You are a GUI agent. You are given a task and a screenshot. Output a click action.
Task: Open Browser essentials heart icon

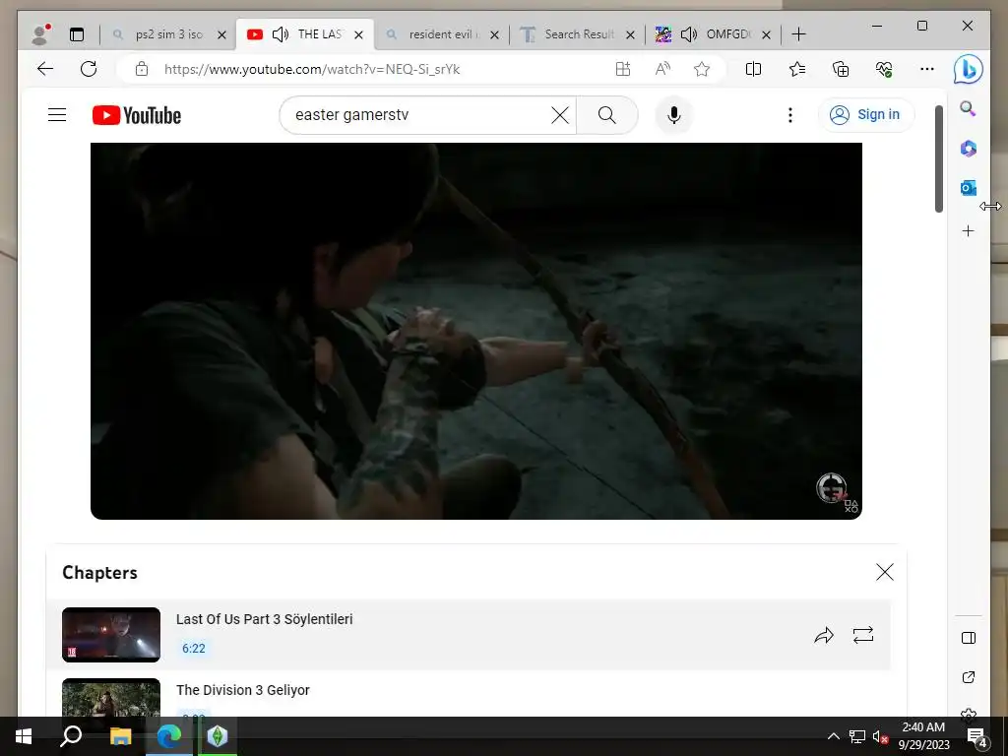click(884, 69)
